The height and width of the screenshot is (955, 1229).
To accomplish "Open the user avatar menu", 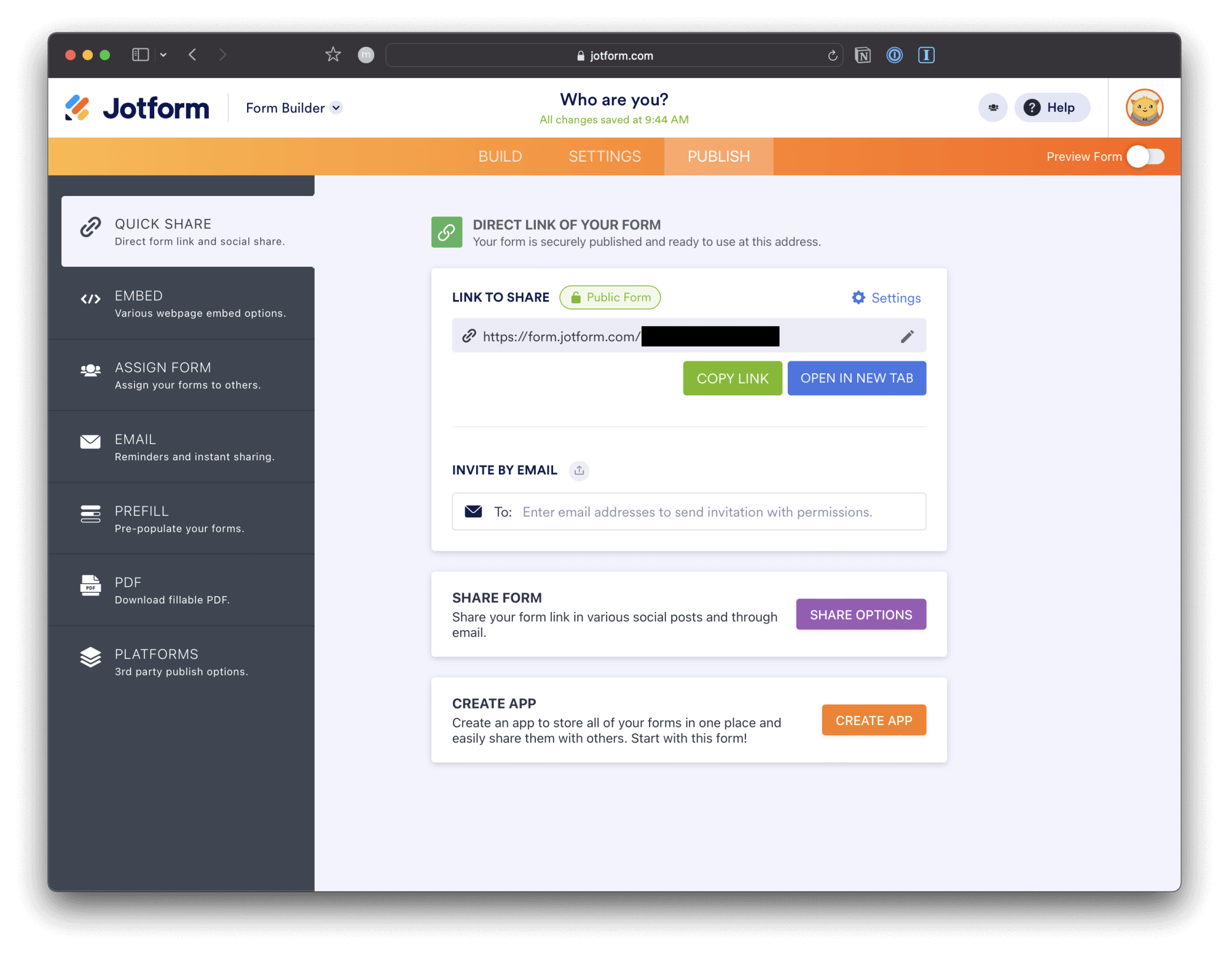I will (x=1144, y=108).
